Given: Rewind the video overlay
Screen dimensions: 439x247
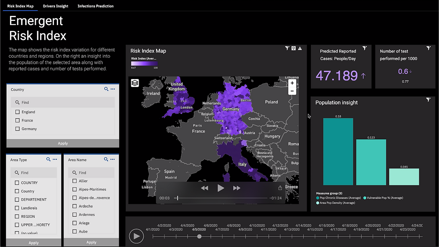Looking at the screenshot, I should point(204,188).
